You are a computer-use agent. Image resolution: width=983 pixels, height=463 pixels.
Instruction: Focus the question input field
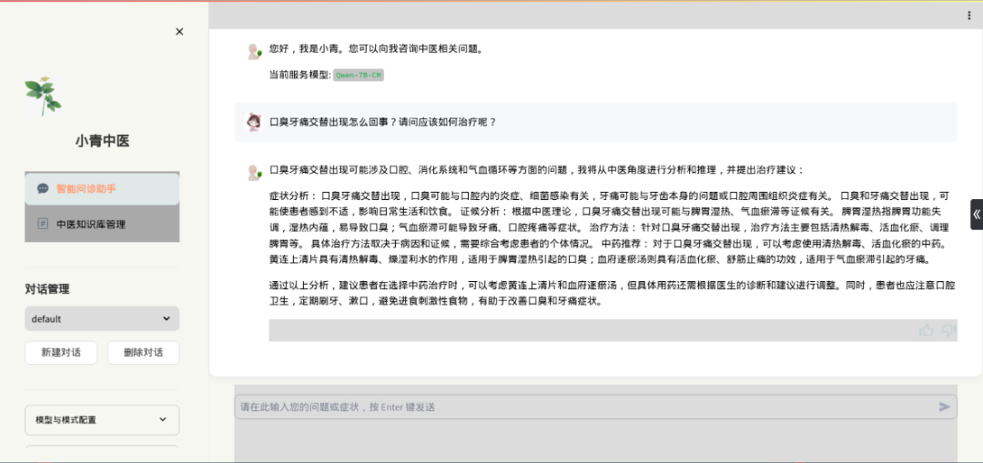pyautogui.click(x=583, y=407)
